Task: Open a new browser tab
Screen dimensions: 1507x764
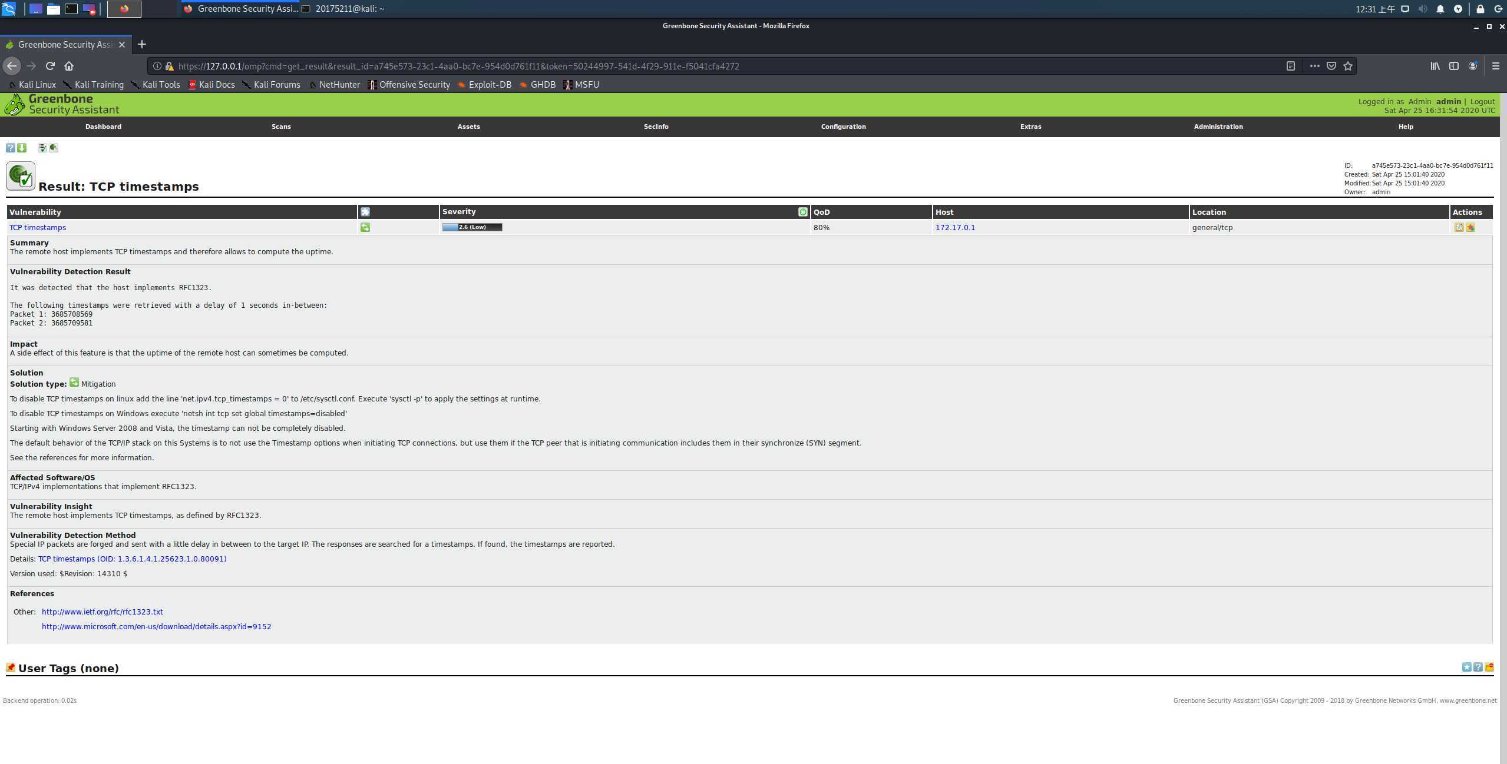Action: (x=141, y=44)
